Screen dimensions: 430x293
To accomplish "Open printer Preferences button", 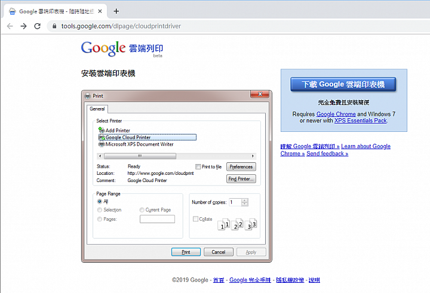I will [241, 166].
